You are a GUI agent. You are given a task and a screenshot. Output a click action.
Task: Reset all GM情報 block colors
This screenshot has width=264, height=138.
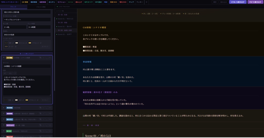click(x=45, y=100)
